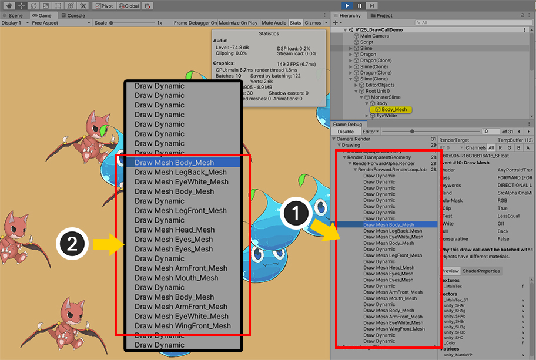
Task: Click the event number field showing 10
Action: pos(491,132)
